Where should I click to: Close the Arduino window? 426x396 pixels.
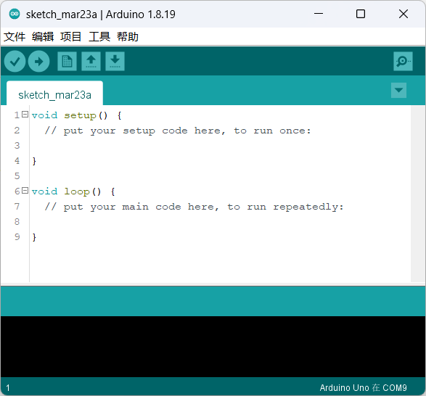pos(404,14)
